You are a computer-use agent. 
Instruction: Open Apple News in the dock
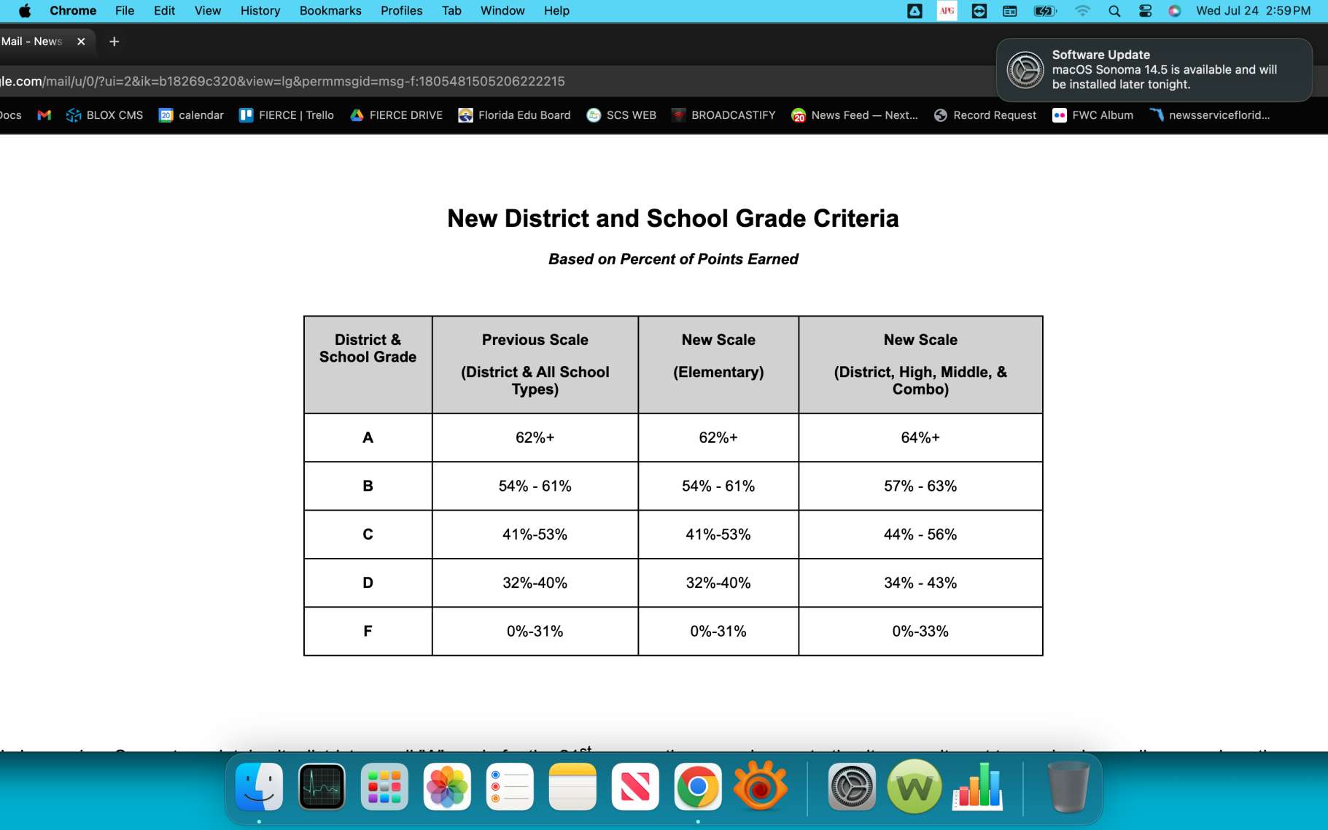pyautogui.click(x=635, y=787)
